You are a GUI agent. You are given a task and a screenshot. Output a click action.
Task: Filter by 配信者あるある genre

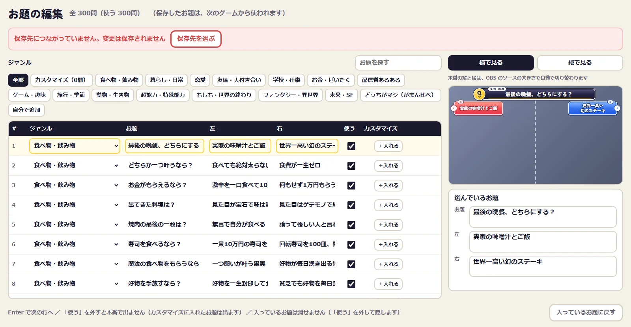(x=381, y=80)
